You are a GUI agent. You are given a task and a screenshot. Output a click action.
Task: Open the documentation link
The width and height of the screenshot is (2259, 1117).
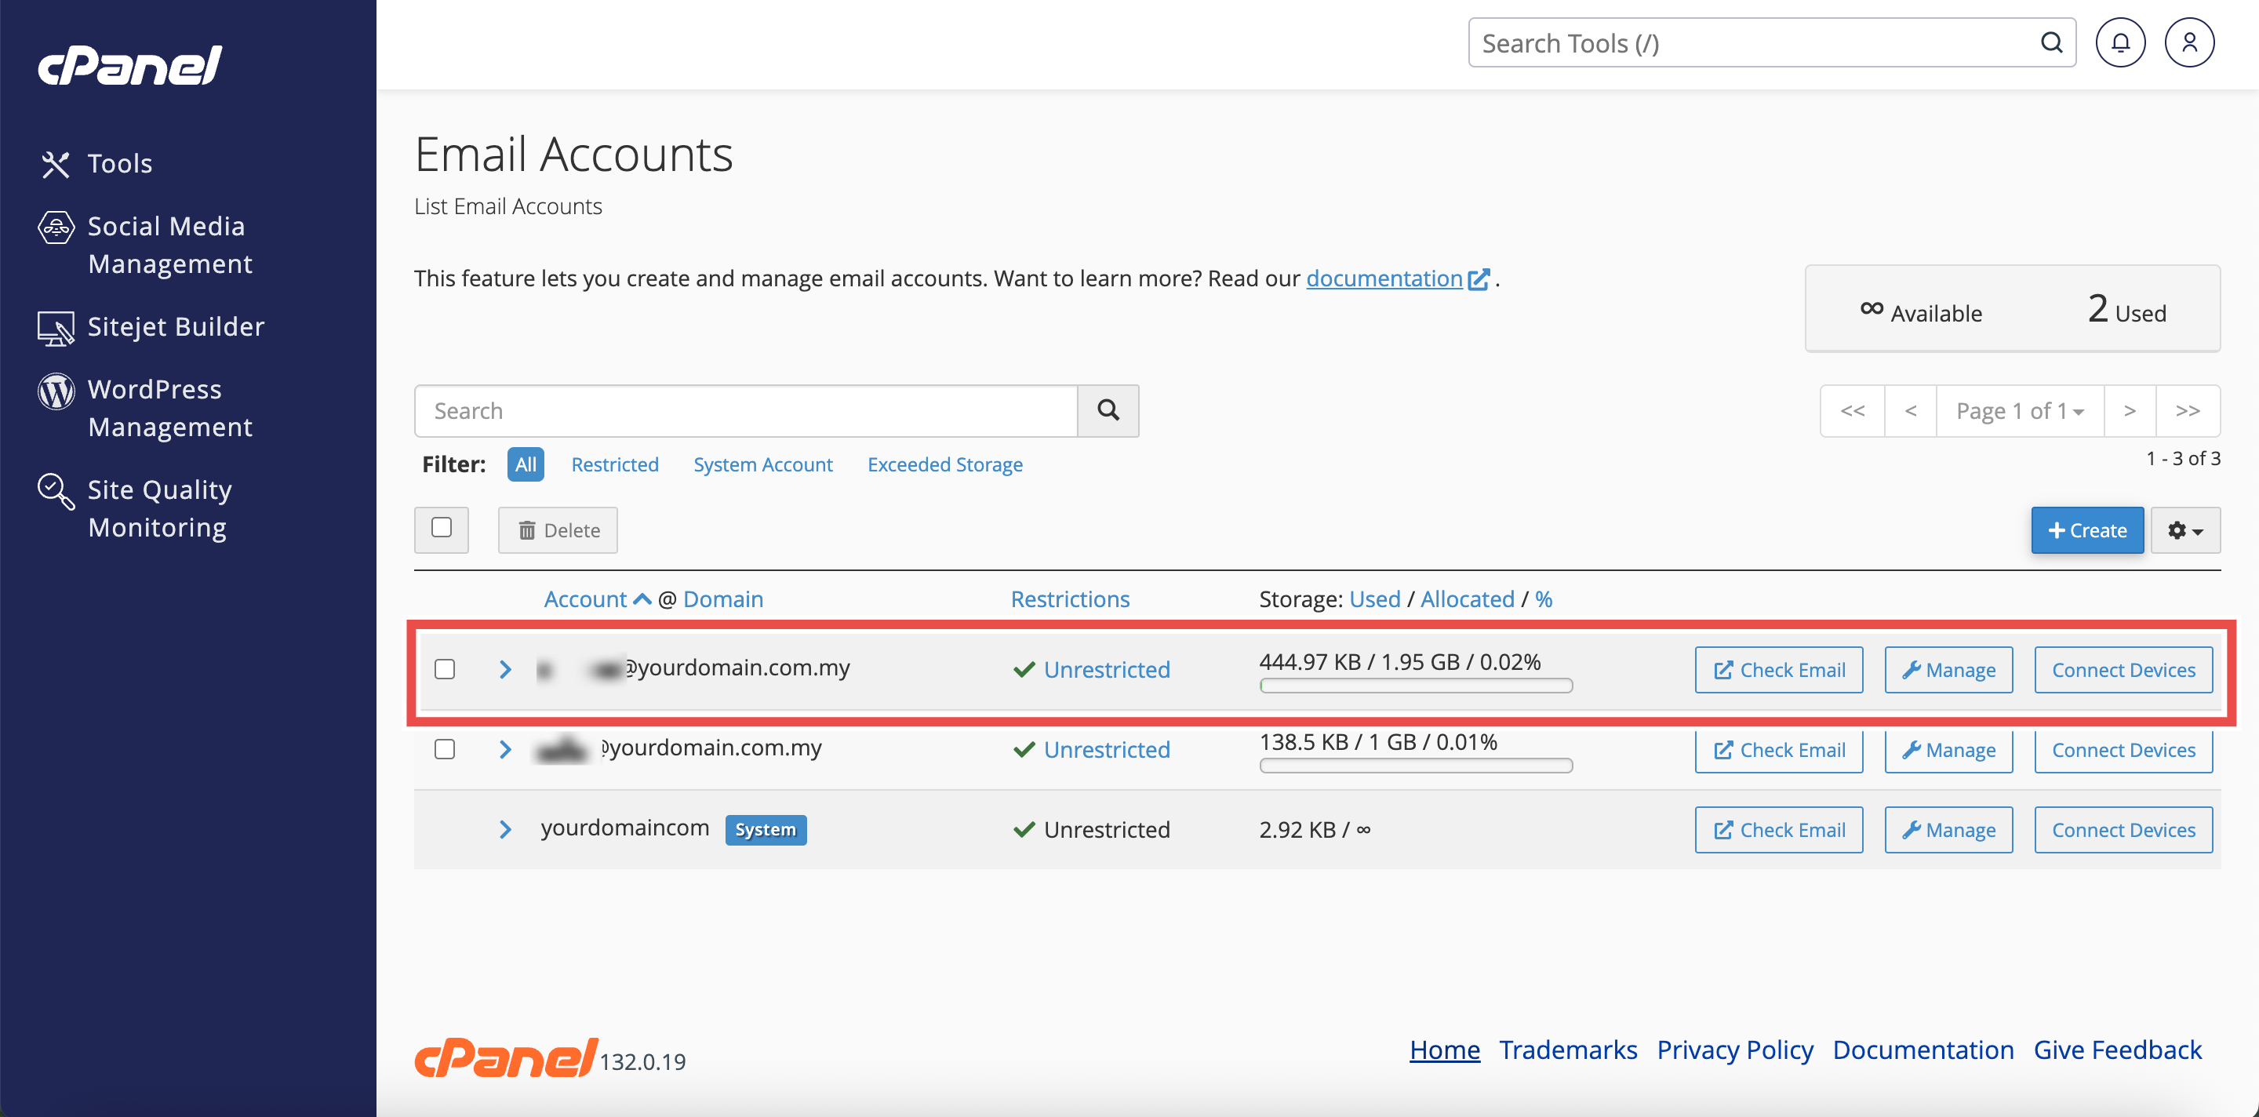coord(1384,278)
